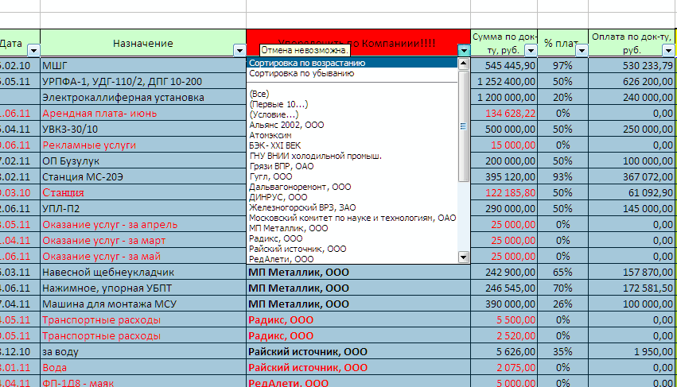Choose Сортировка по убыванию option

tap(352, 73)
